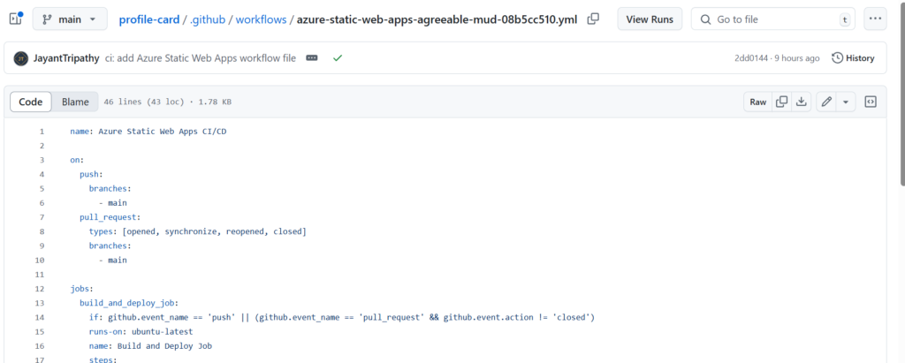Viewport: 905px width, 363px height.
Task: Click the 'runs-on: ubuntu-latest' line
Action: coord(141,332)
